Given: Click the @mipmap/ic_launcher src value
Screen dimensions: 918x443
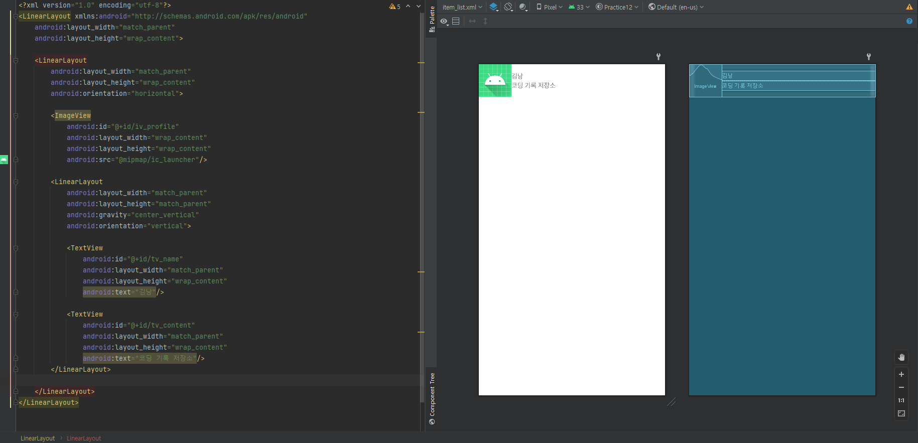Looking at the screenshot, I should click(x=157, y=160).
